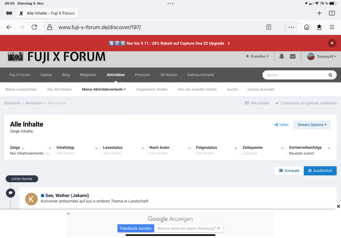Reload the page

[34, 27]
